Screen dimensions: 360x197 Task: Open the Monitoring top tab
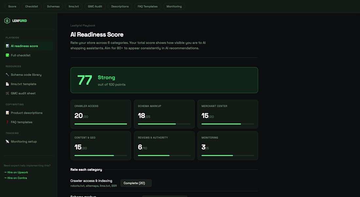pyautogui.click(x=174, y=7)
